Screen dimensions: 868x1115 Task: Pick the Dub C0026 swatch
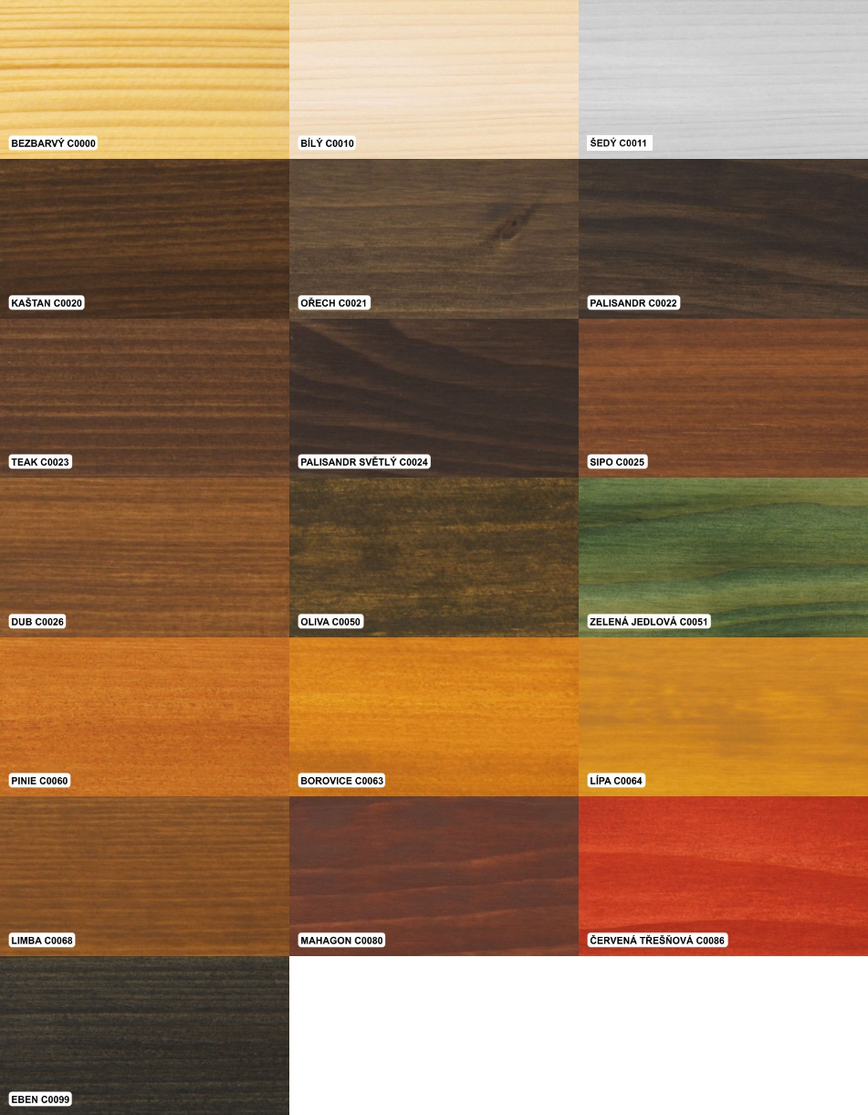pos(144,552)
